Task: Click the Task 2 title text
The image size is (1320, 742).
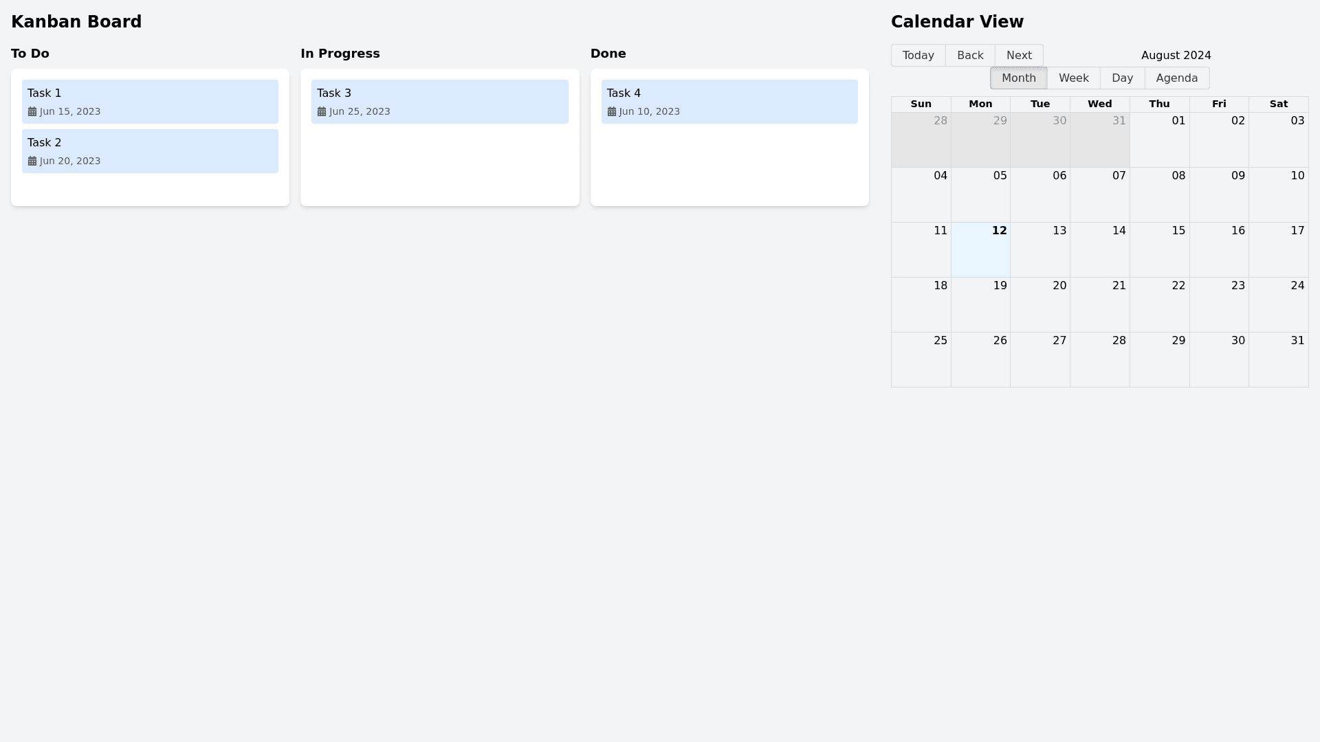Action: (x=45, y=143)
